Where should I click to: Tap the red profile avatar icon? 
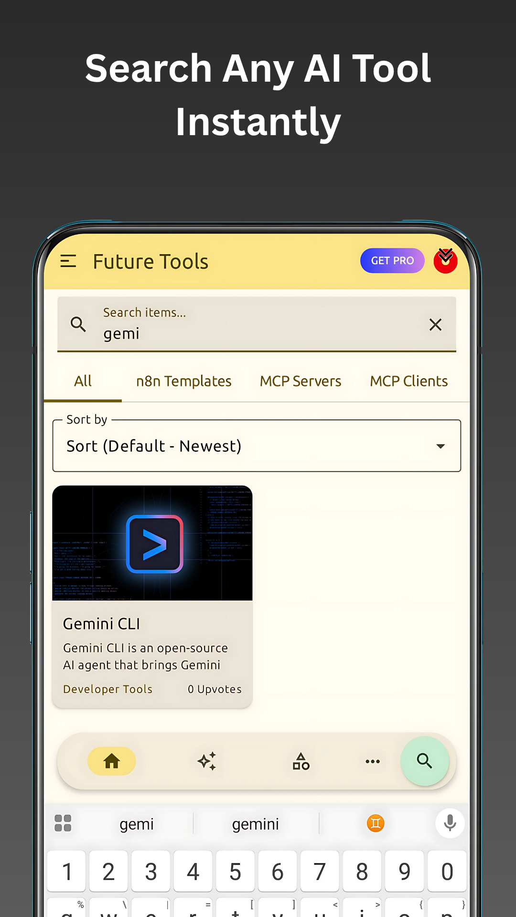click(445, 261)
